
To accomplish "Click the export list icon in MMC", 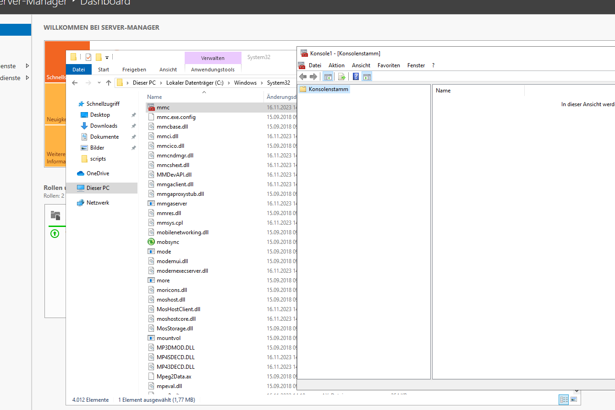I will pos(341,76).
